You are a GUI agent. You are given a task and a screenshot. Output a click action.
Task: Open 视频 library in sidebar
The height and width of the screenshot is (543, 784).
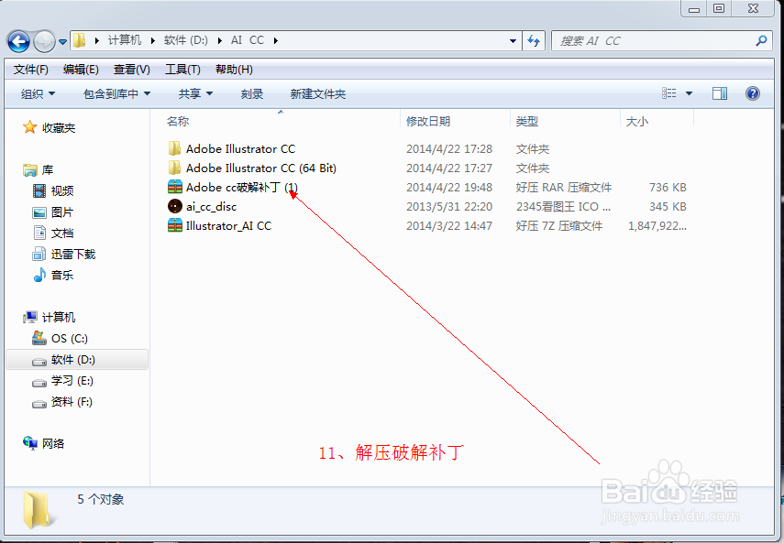[62, 190]
